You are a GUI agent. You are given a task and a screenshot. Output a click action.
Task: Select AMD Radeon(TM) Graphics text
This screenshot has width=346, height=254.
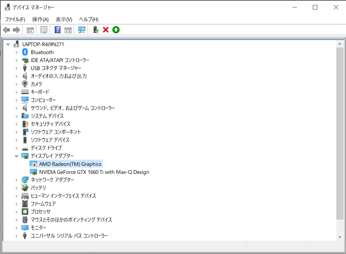pyautogui.click(x=70, y=164)
